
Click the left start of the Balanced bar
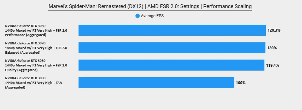(79, 48)
